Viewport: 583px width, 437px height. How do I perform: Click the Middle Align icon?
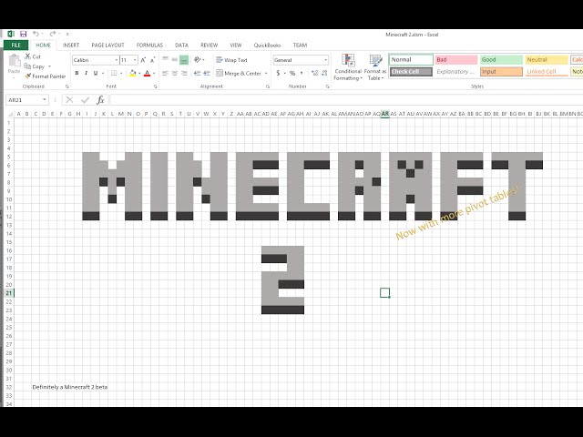click(174, 59)
